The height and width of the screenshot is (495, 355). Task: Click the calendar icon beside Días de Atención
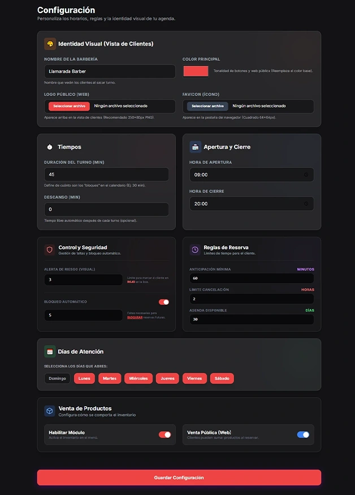click(50, 352)
